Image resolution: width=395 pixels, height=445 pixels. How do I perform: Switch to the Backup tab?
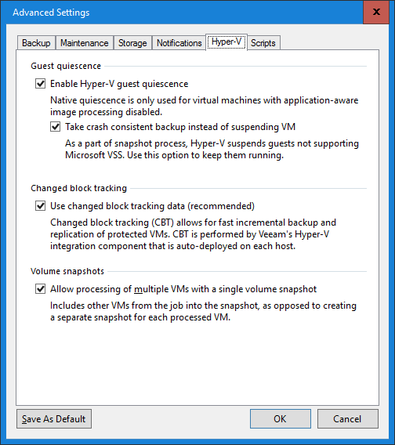pos(36,43)
